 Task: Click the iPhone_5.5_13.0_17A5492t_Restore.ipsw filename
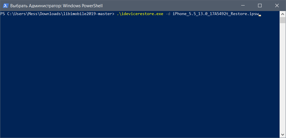tap(215, 14)
